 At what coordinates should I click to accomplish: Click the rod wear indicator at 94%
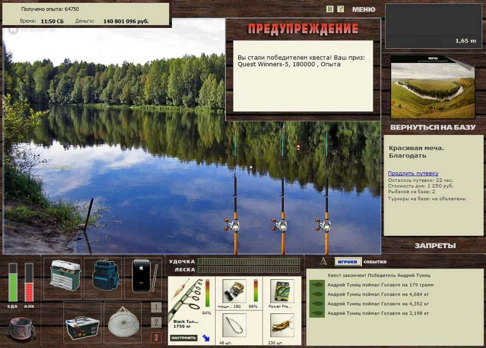pos(207,293)
